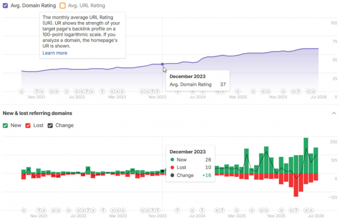Click the rightmost G marker in the referring domains chart
Image resolution: width=340 pixels, height=219 pixels.
(311, 210)
